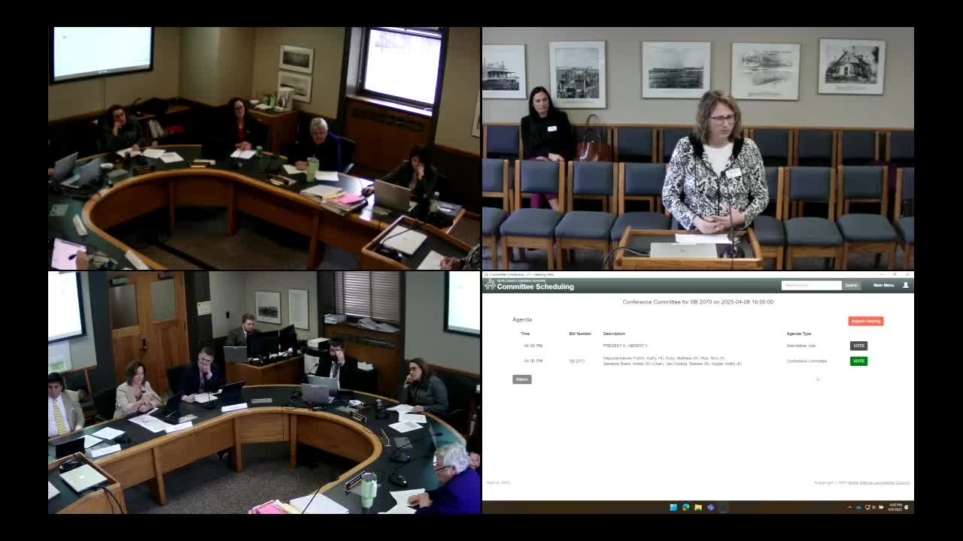Launch Microsoft Edge from the taskbar
This screenshot has width=963, height=541.
(685, 507)
